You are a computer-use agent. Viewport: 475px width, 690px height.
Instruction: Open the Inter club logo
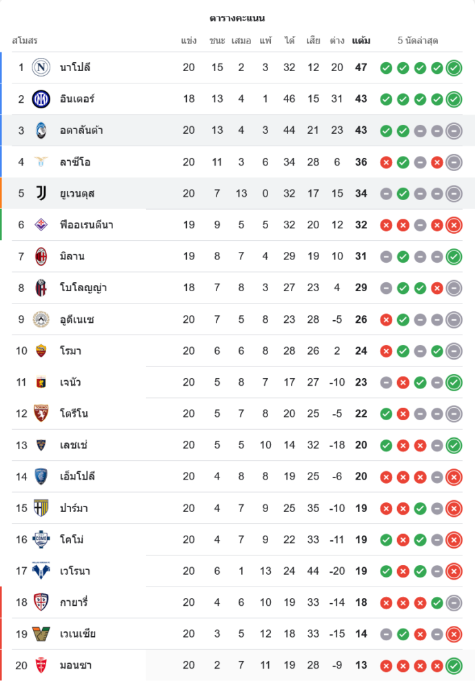(41, 99)
